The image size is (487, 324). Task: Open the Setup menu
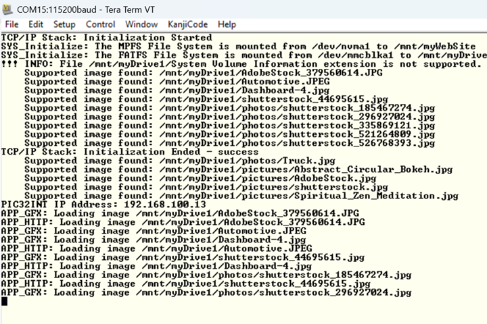coord(64,24)
